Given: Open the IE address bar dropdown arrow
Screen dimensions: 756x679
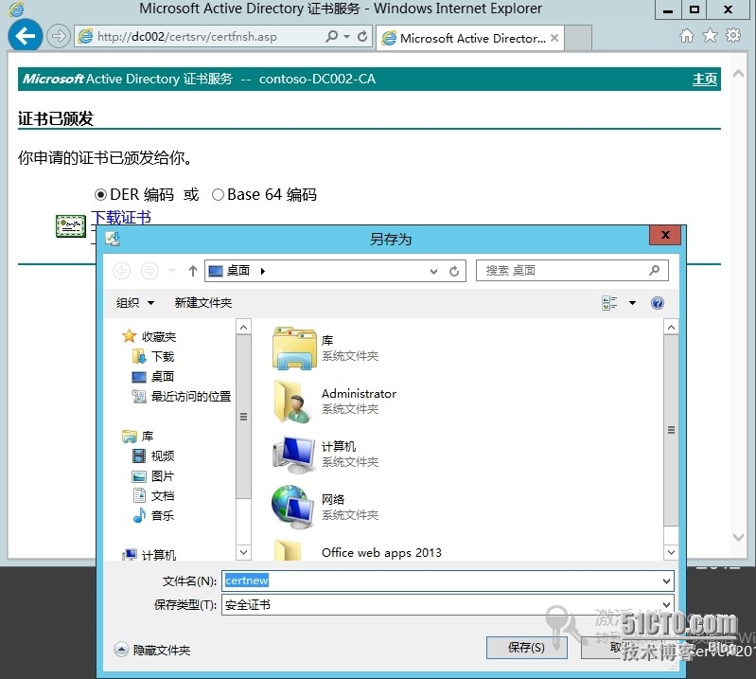Looking at the screenshot, I should pyautogui.click(x=346, y=36).
